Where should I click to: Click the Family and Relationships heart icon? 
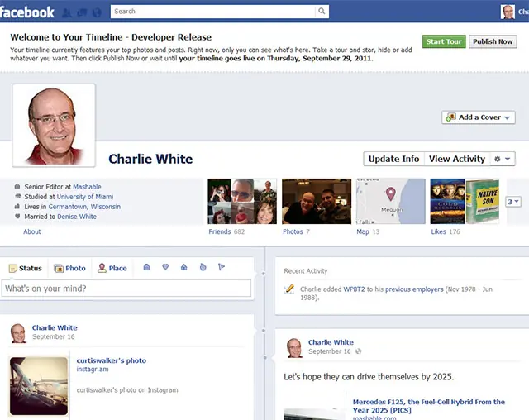coord(165,267)
